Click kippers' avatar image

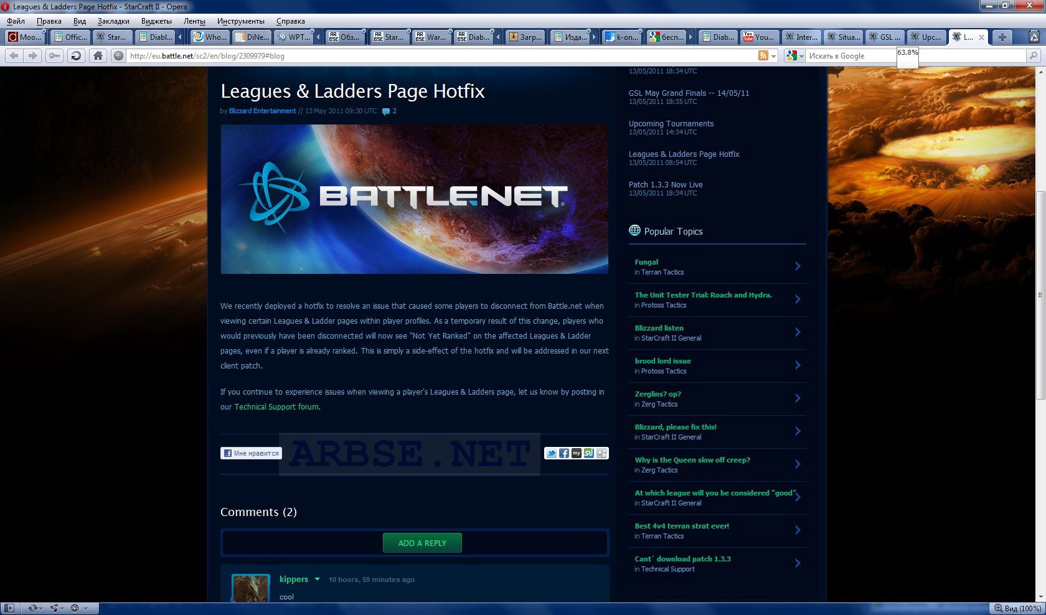(251, 588)
